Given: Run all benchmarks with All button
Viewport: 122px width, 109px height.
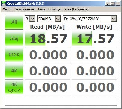Looking at the screenshot, I should (14, 22).
